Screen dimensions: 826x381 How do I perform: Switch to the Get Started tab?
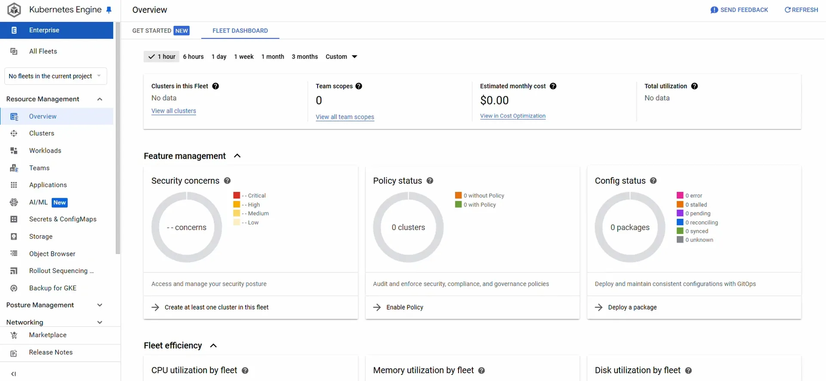coord(160,31)
